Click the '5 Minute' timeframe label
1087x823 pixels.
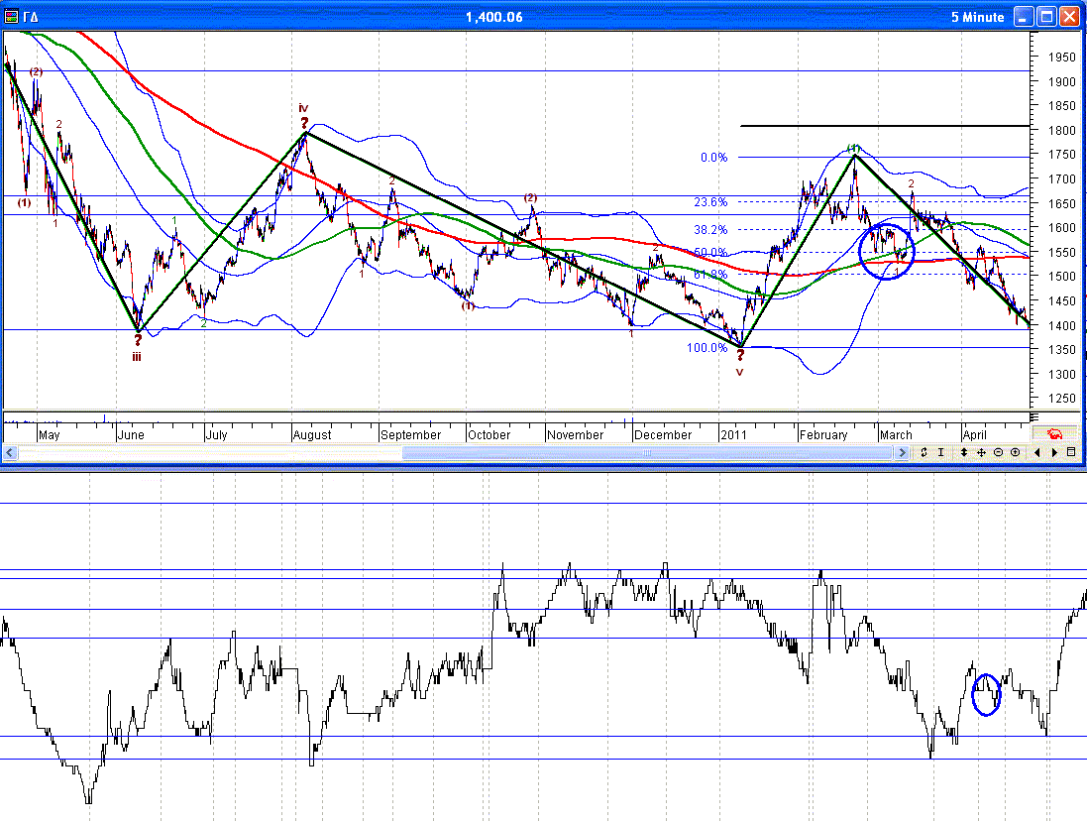[x=977, y=17]
